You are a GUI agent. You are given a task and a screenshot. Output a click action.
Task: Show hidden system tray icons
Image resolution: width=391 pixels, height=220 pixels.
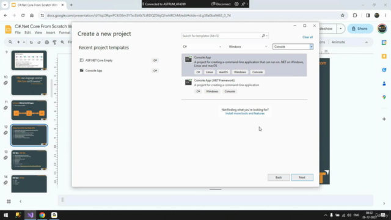pos(326,215)
